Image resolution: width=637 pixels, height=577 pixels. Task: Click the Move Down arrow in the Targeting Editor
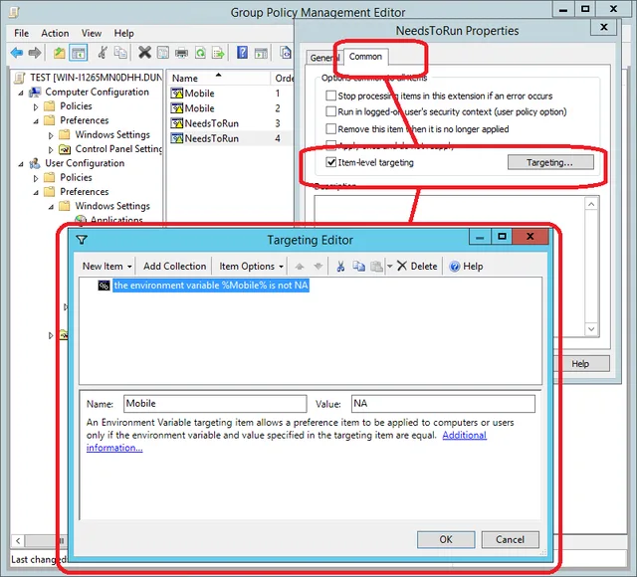(318, 267)
